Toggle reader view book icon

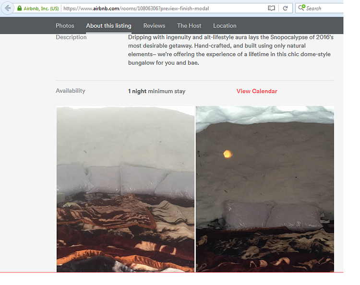point(272,9)
